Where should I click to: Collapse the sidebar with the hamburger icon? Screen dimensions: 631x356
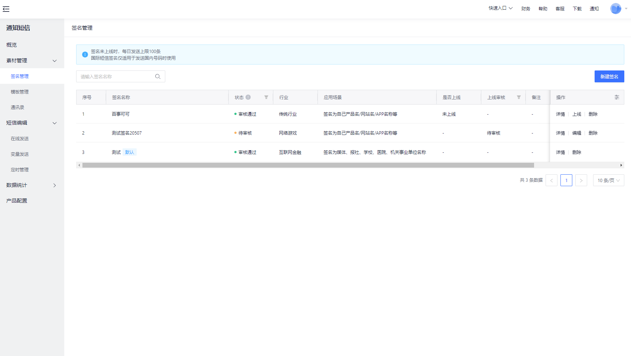6,9
